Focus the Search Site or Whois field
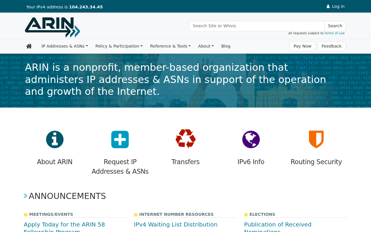This screenshot has width=371, height=232. 257,26
